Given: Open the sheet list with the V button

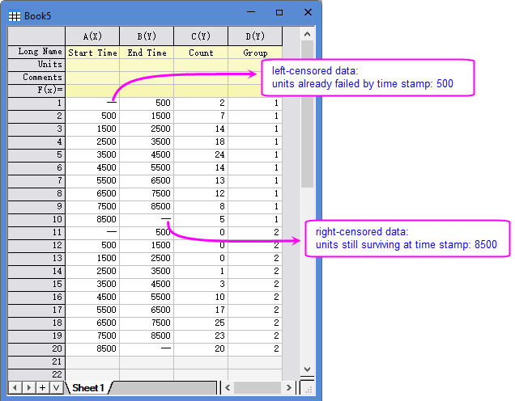Looking at the screenshot, I should click(57, 388).
